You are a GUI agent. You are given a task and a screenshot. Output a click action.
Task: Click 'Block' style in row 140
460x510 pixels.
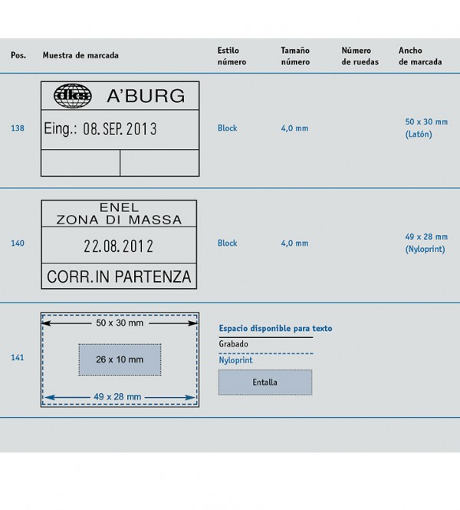(x=227, y=243)
